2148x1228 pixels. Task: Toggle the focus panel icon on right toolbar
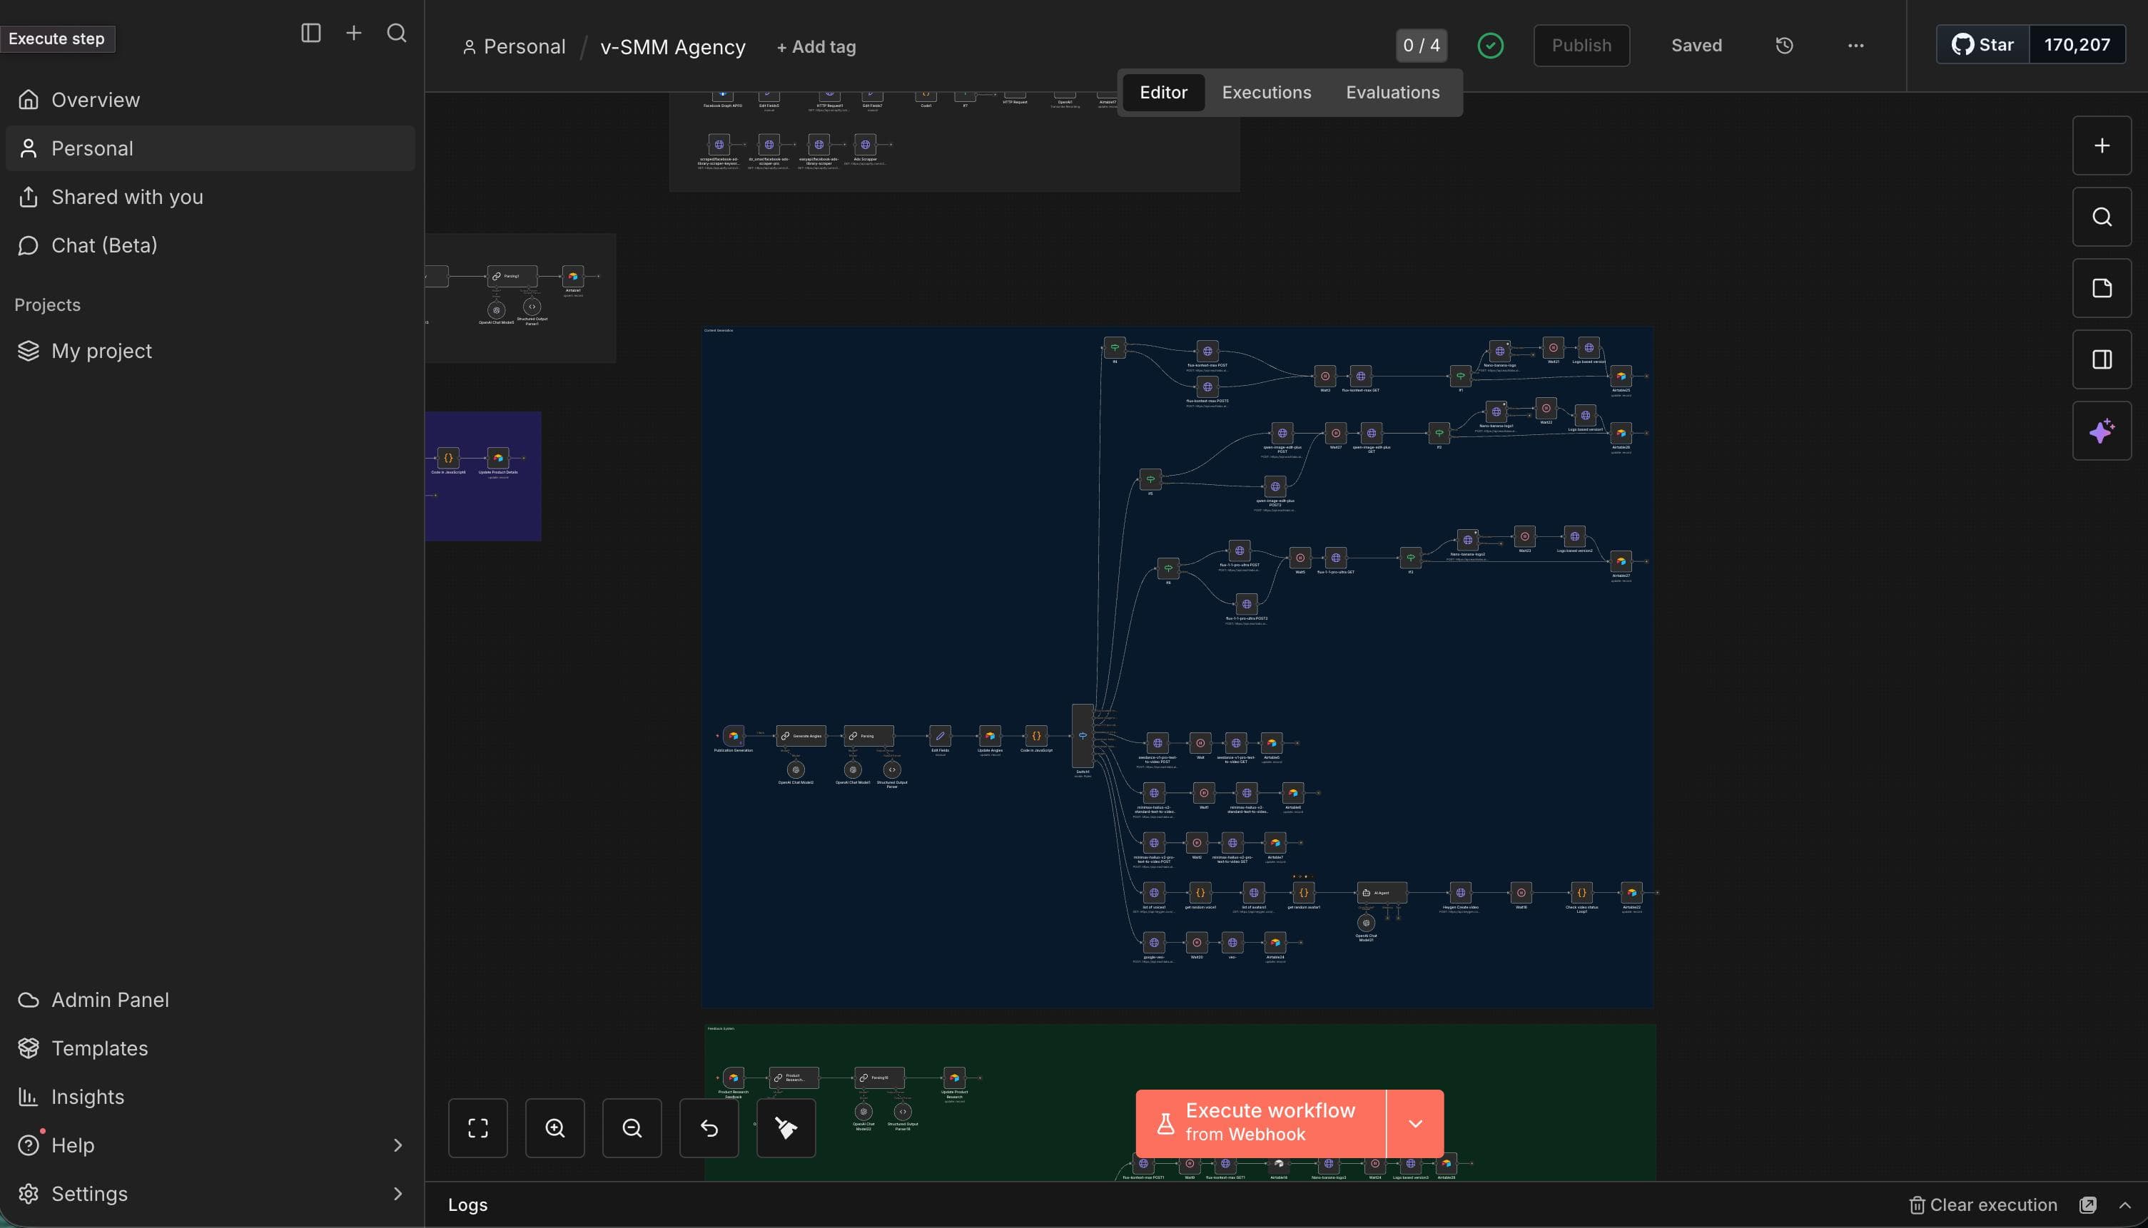[2101, 360]
